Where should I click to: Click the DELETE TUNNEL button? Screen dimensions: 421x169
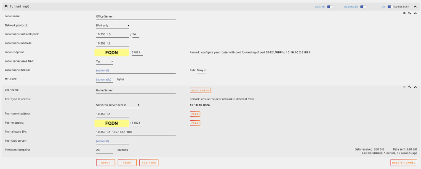coord(404,163)
